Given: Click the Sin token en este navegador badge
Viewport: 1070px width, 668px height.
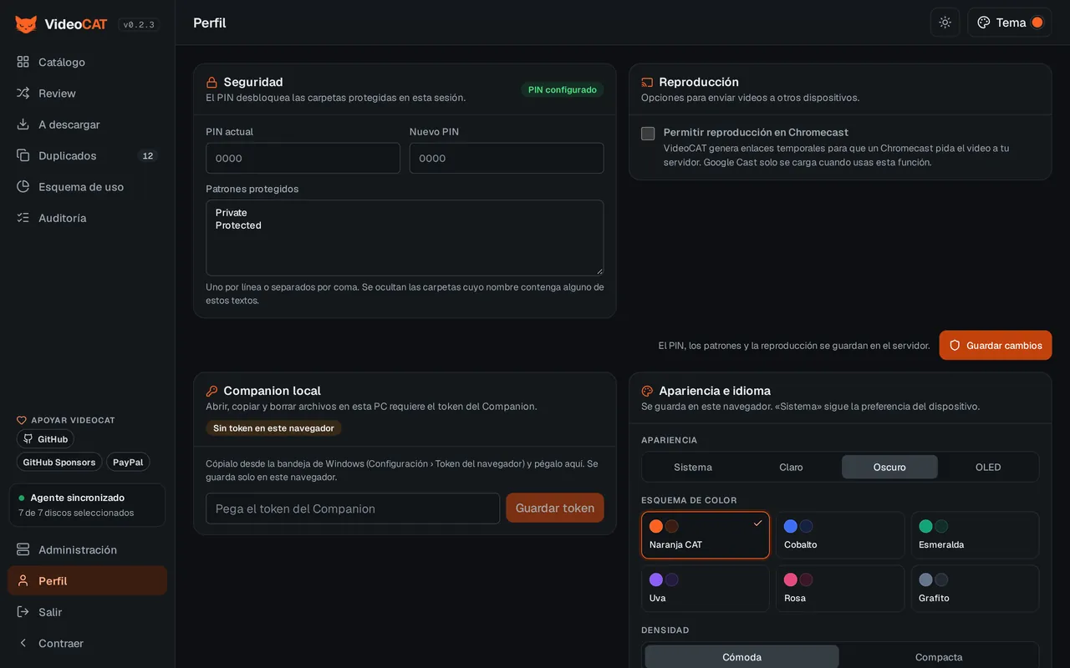Looking at the screenshot, I should 273,428.
